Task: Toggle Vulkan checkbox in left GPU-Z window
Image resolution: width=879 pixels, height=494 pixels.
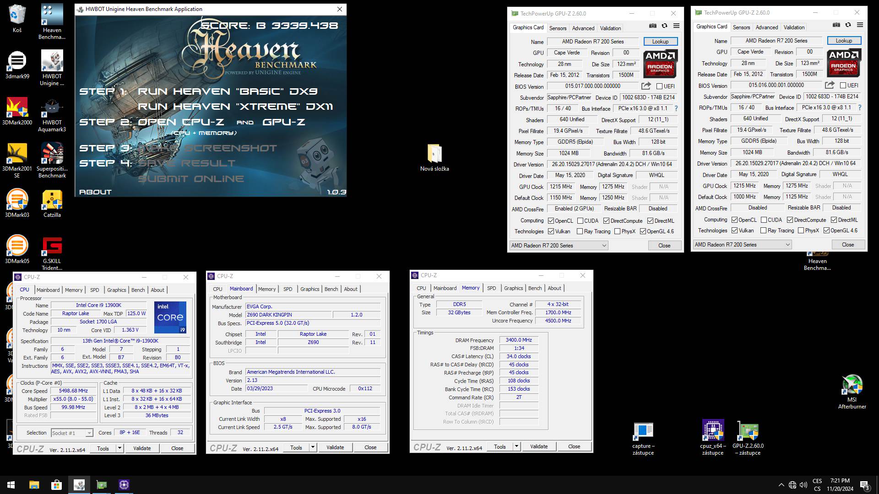Action: click(551, 231)
